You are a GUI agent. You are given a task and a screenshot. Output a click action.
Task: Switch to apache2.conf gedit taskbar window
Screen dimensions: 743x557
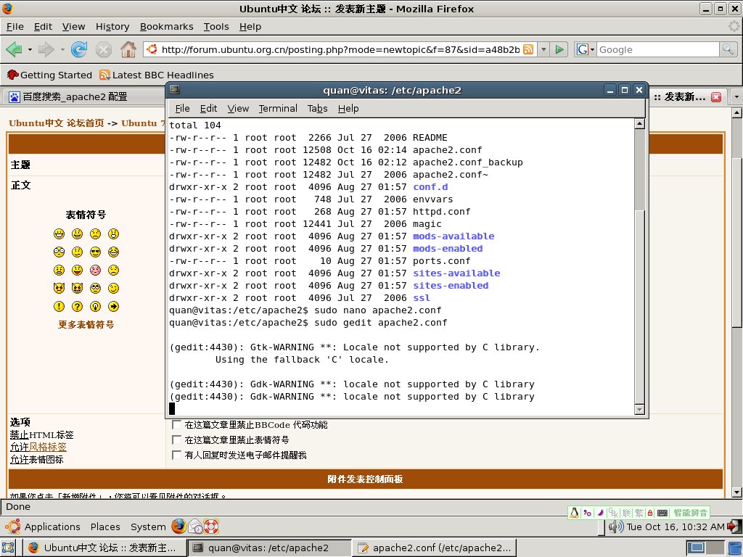435,548
